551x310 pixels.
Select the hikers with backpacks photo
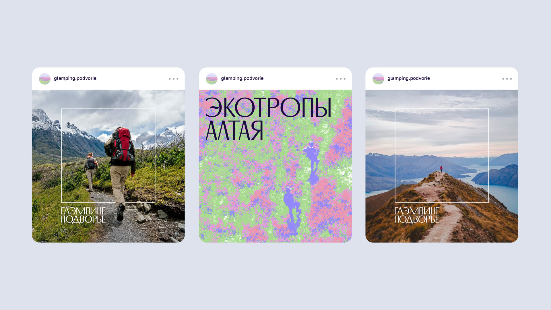[x=108, y=166]
